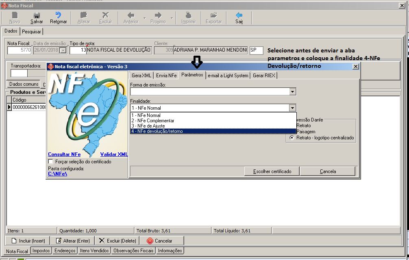Switch to the Pesquisar tab
This screenshot has width=409, height=260.
pos(31,32)
